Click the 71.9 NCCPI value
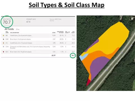 73,39
